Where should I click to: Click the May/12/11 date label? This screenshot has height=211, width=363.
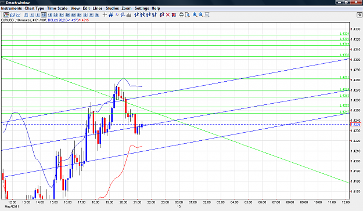(x=12, y=206)
